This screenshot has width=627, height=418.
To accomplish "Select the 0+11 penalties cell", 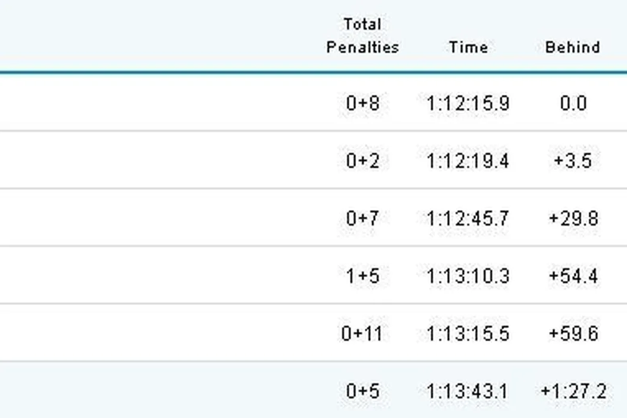I will tap(362, 333).
